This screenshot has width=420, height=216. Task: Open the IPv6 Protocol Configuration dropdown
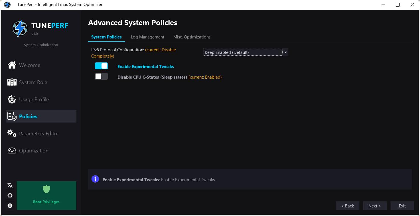tap(245, 52)
